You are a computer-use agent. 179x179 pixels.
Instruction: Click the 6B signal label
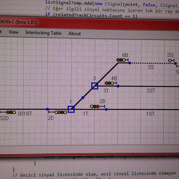pos(125,55)
